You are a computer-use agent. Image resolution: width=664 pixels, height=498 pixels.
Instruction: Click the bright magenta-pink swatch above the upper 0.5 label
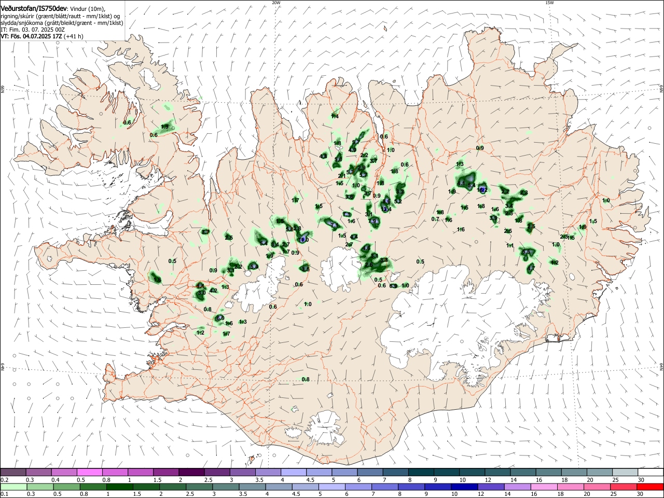pos(90,473)
